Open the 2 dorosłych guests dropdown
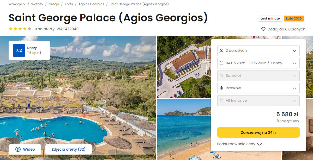 258,50
